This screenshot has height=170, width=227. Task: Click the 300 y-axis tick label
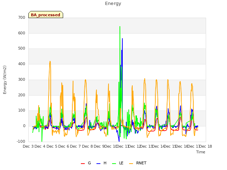point(22,79)
